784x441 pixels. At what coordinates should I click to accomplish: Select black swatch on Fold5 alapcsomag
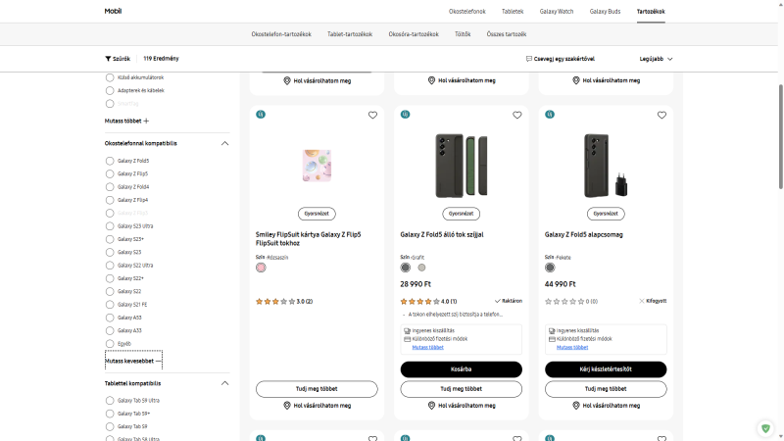[550, 268]
